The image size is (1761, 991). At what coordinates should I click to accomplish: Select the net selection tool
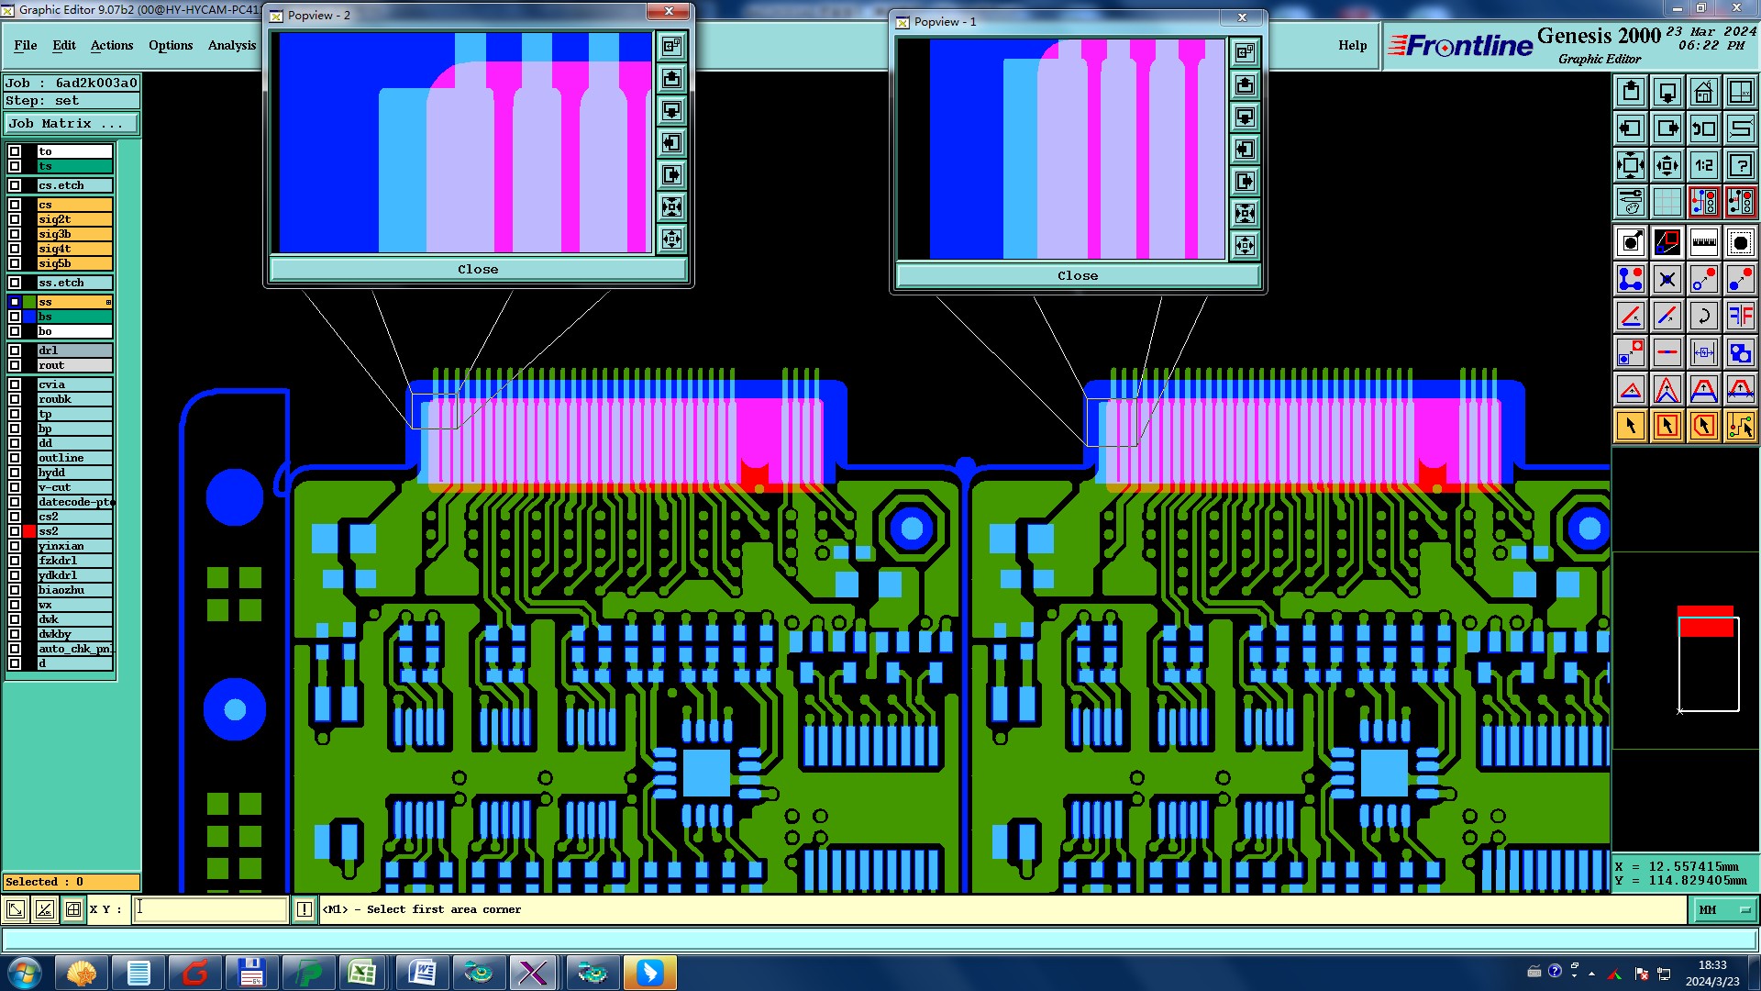pyautogui.click(x=1740, y=426)
